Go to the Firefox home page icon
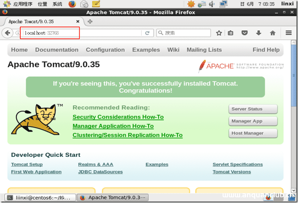Screen dimensions: 298x203 click(x=272, y=33)
